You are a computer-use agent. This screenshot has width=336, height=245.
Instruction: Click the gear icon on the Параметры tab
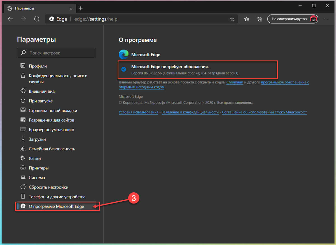pos(10,8)
